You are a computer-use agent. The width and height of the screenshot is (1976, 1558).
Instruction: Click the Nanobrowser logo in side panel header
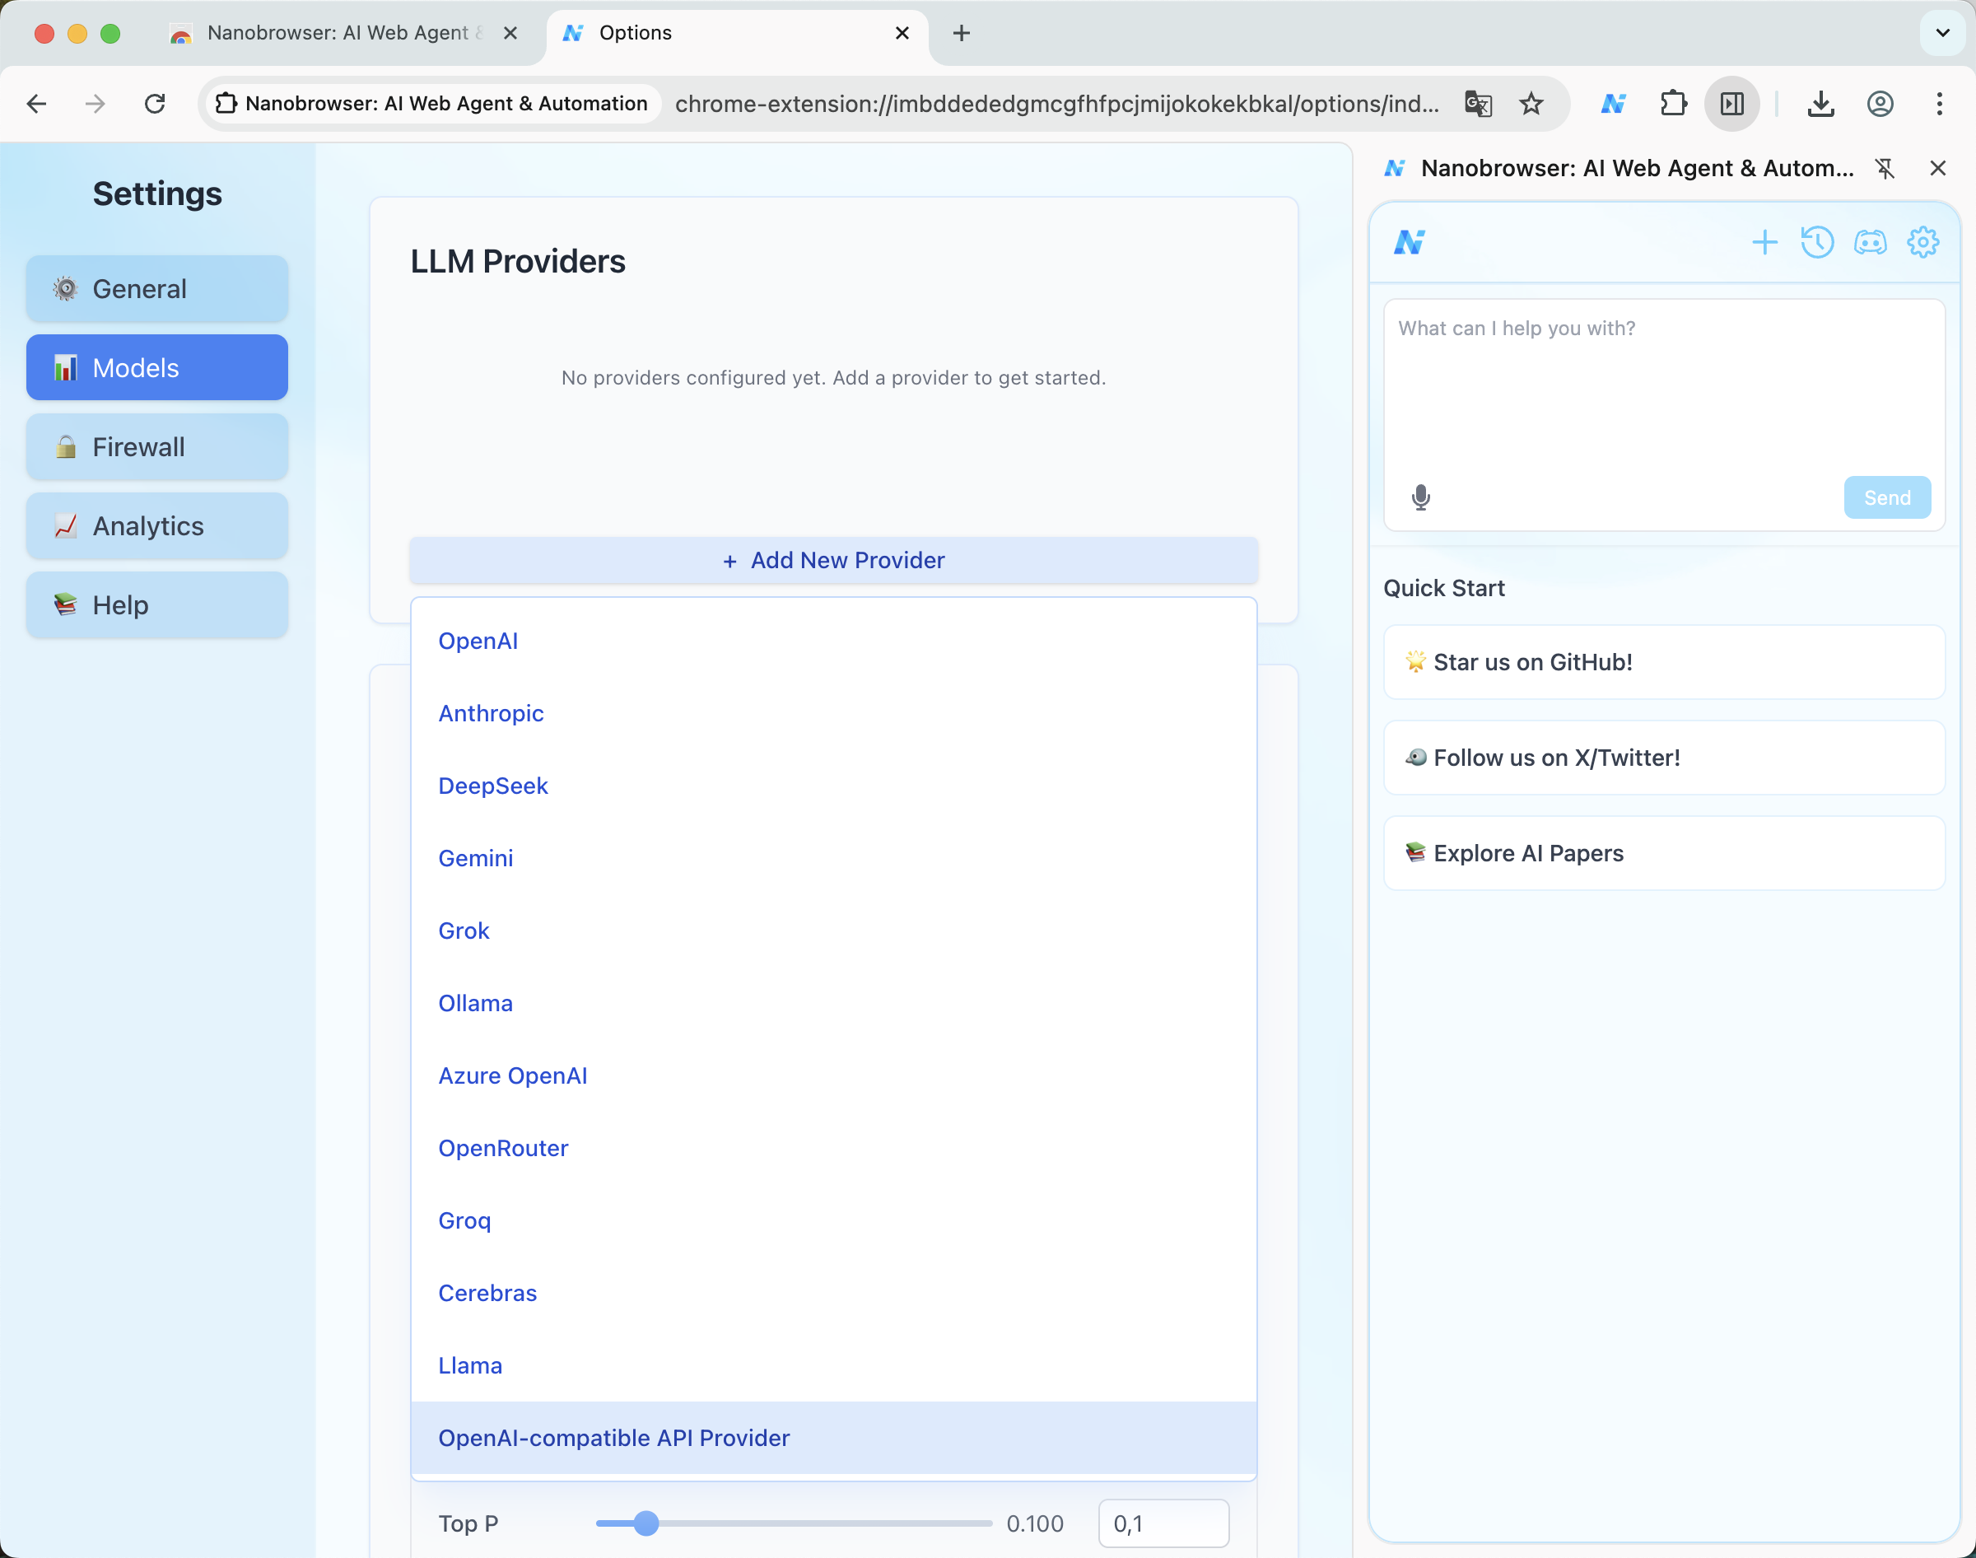tap(1409, 243)
